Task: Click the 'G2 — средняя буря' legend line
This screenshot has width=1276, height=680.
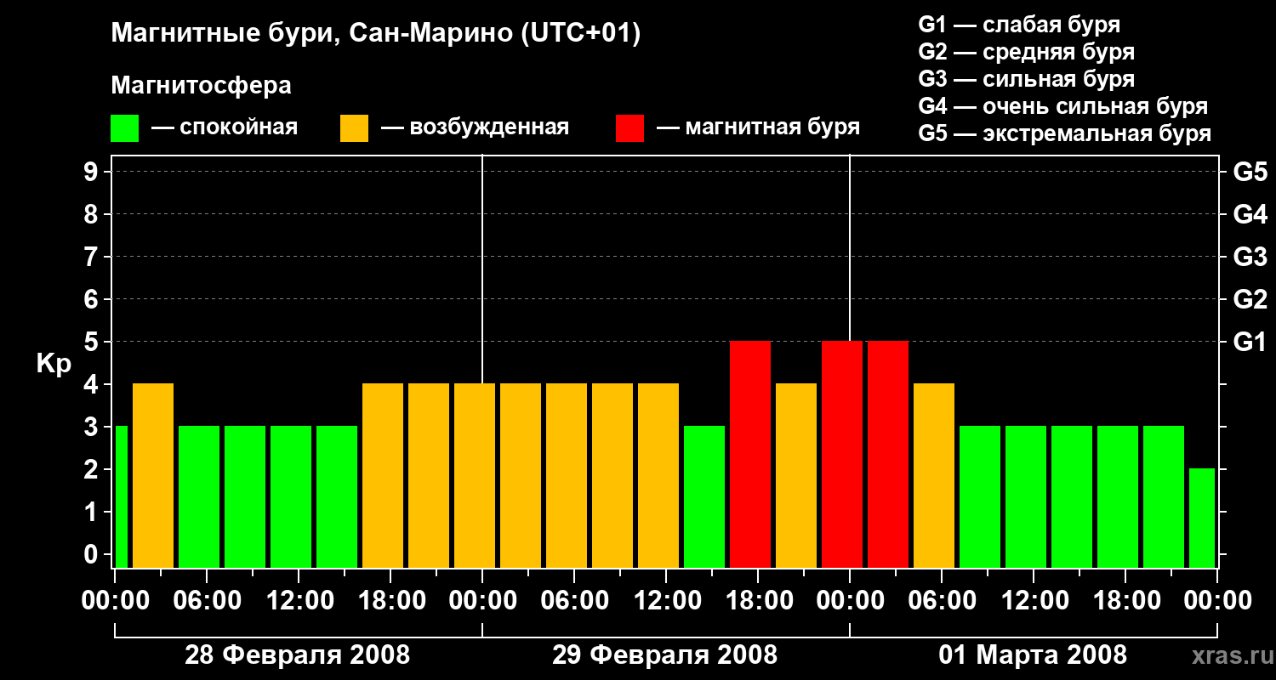Action: pos(1027,52)
